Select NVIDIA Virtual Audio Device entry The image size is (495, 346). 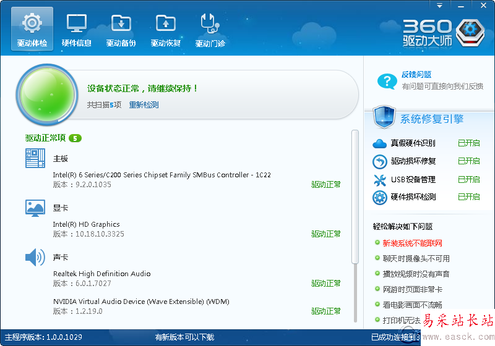(141, 302)
